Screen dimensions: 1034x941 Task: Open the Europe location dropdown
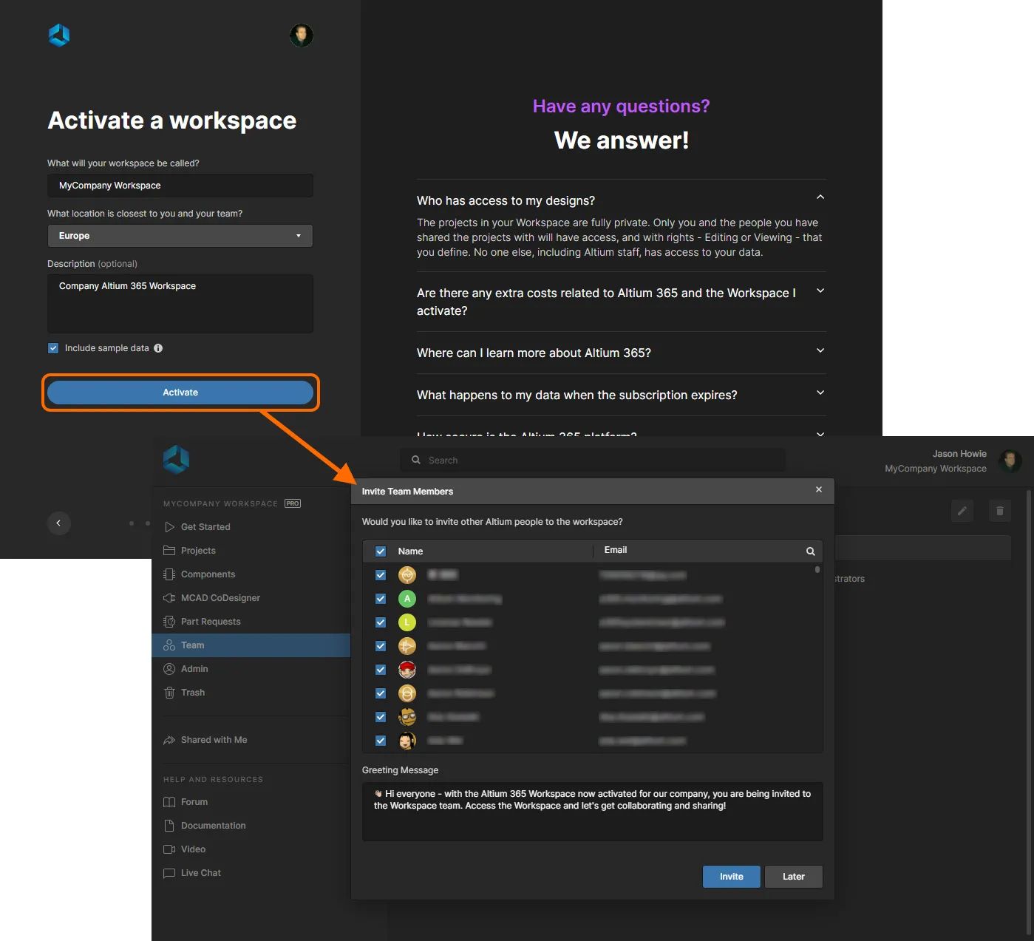click(x=180, y=236)
